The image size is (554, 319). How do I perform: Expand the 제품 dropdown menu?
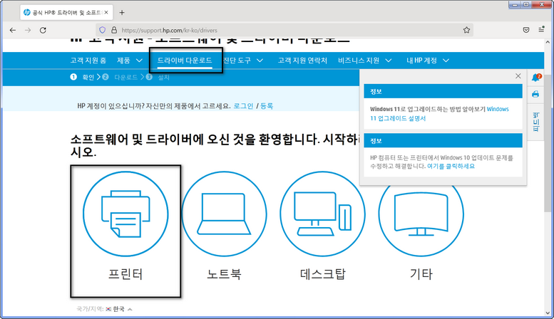pos(129,61)
